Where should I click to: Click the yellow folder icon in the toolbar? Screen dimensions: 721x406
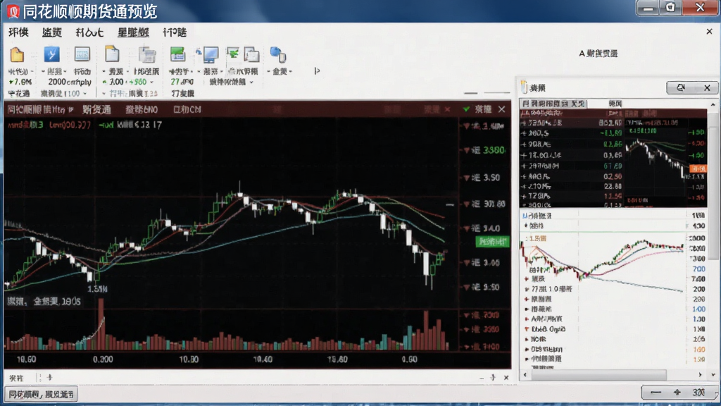[x=17, y=55]
